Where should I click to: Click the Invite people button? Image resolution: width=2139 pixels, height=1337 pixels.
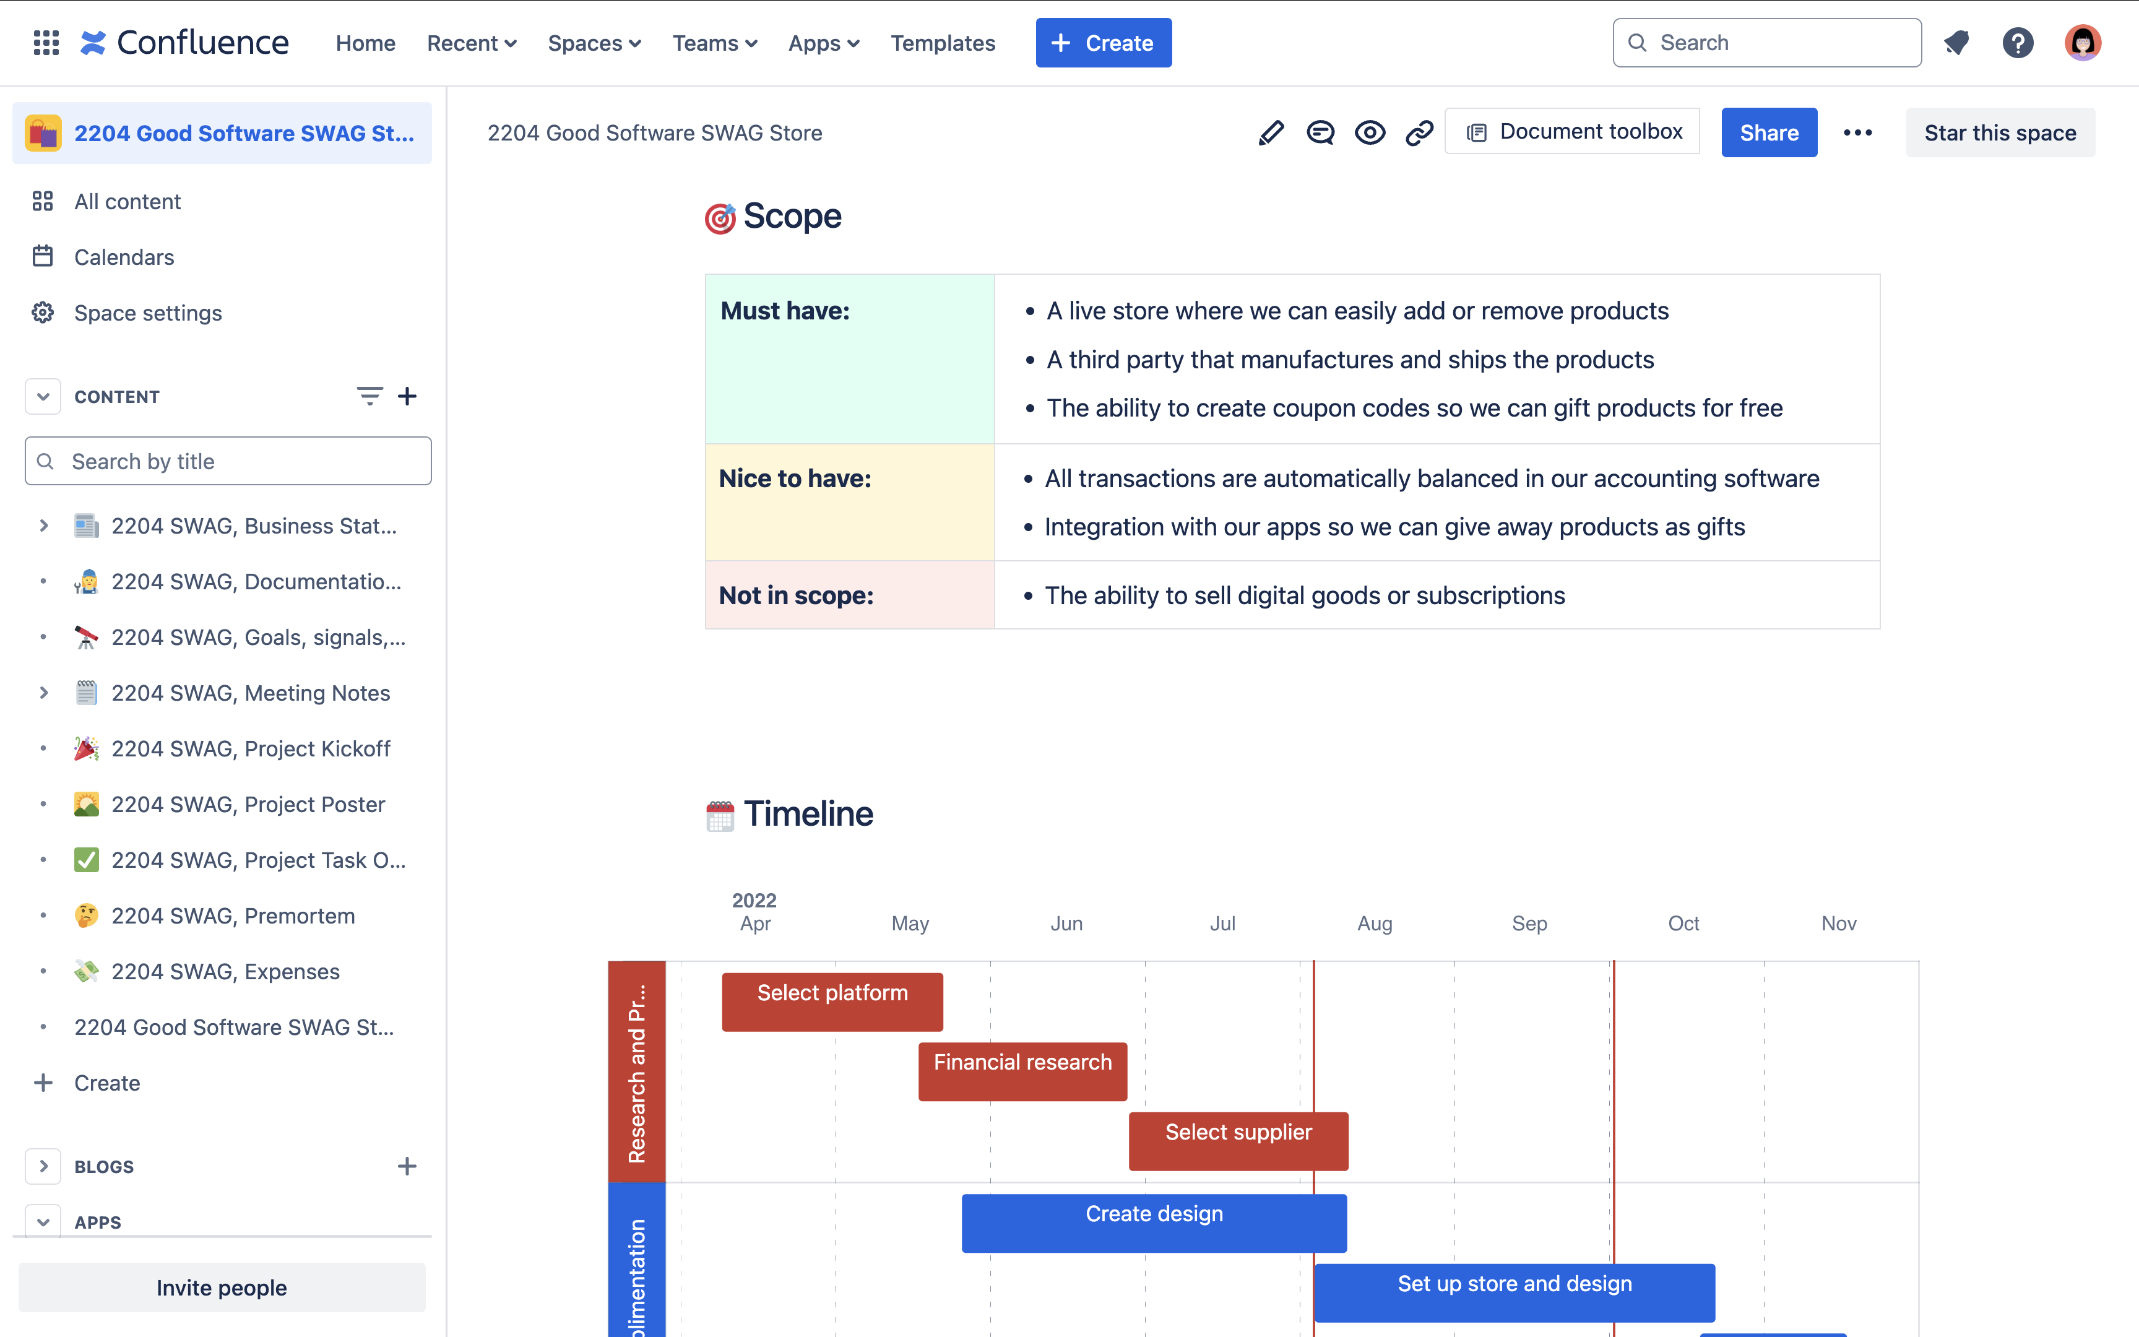pos(220,1286)
